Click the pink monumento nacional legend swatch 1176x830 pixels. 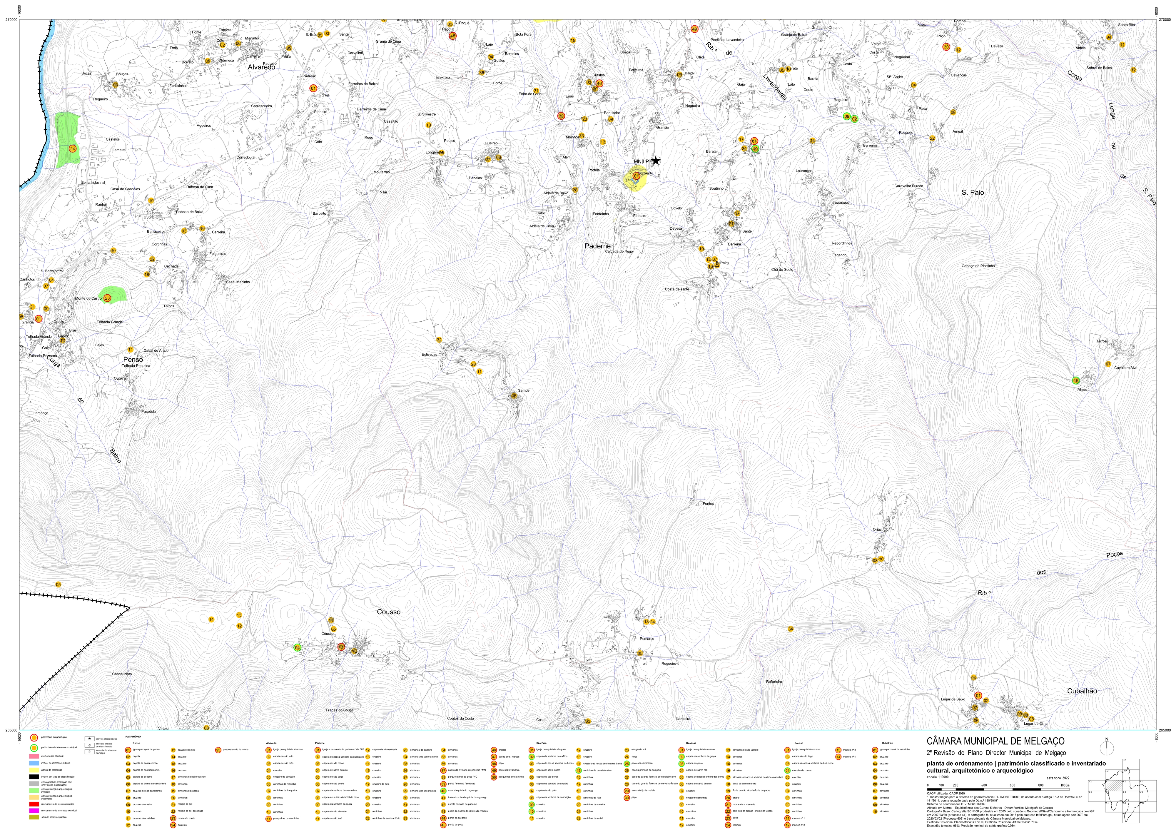coord(34,756)
